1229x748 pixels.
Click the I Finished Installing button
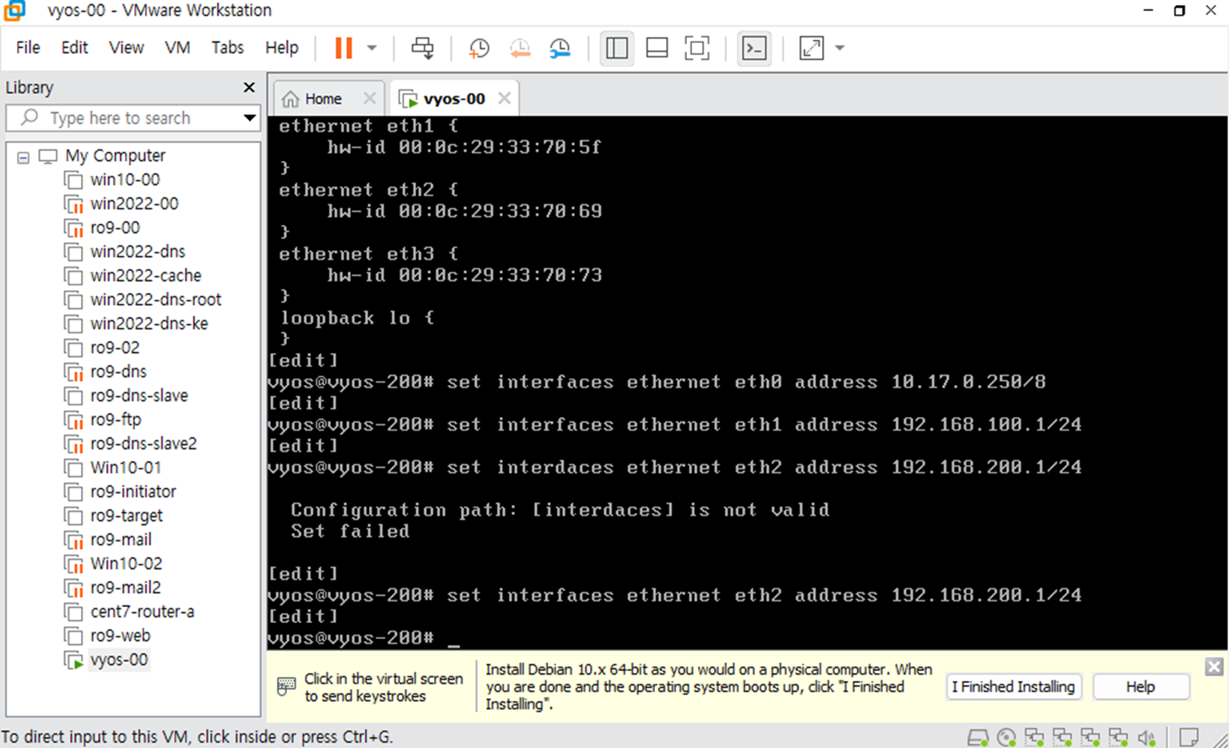click(x=1014, y=686)
